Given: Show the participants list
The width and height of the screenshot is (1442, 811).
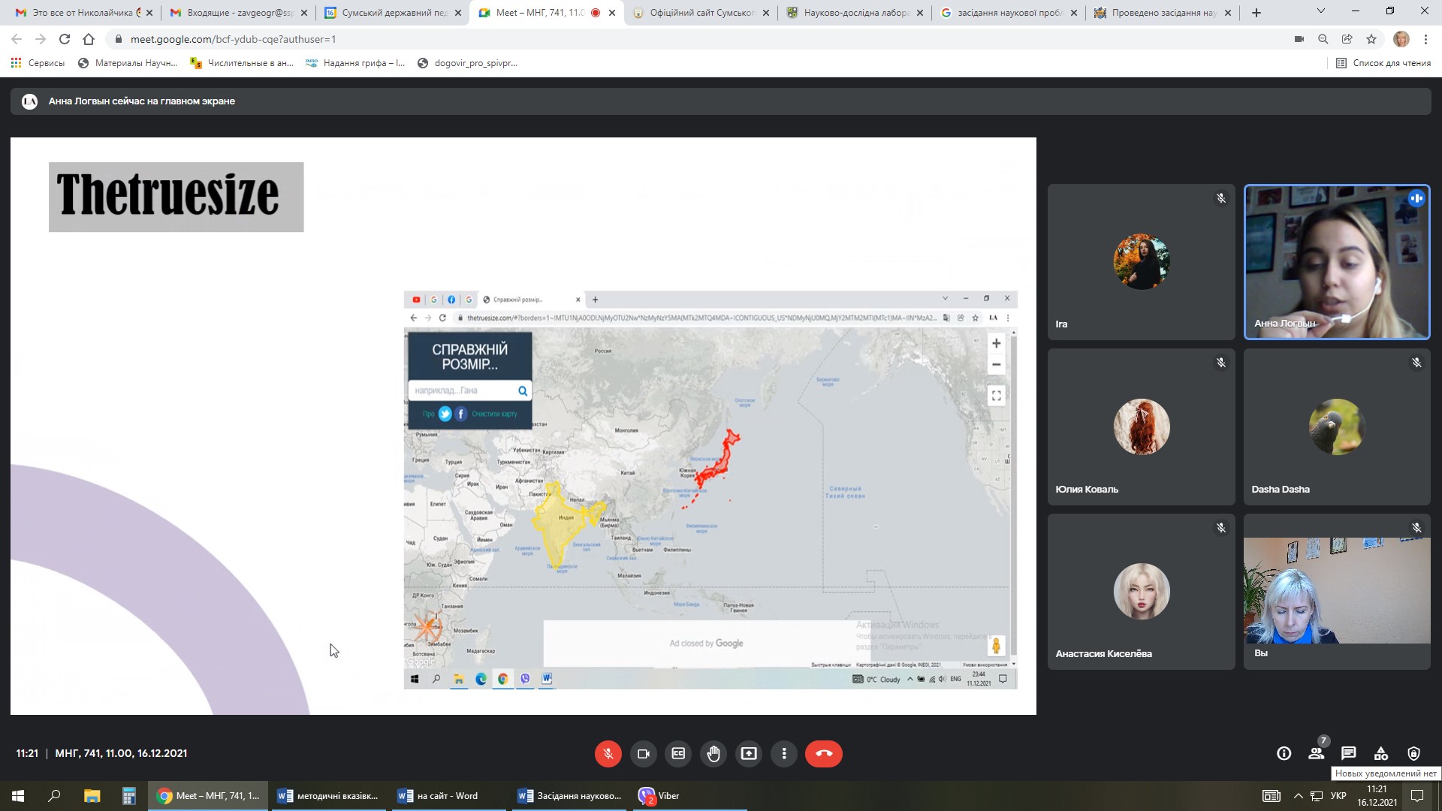Looking at the screenshot, I should [x=1316, y=753].
